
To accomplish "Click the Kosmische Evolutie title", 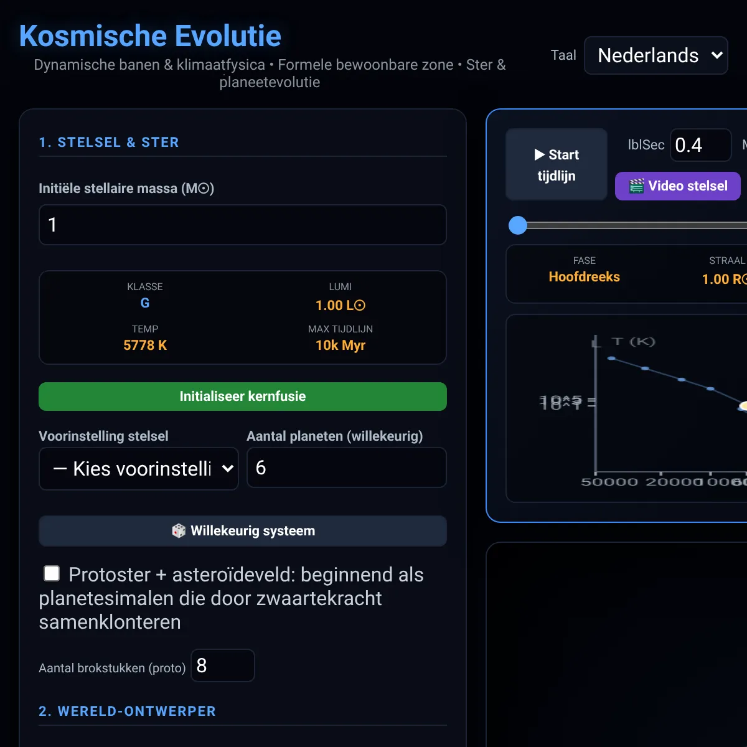I will click(150, 35).
